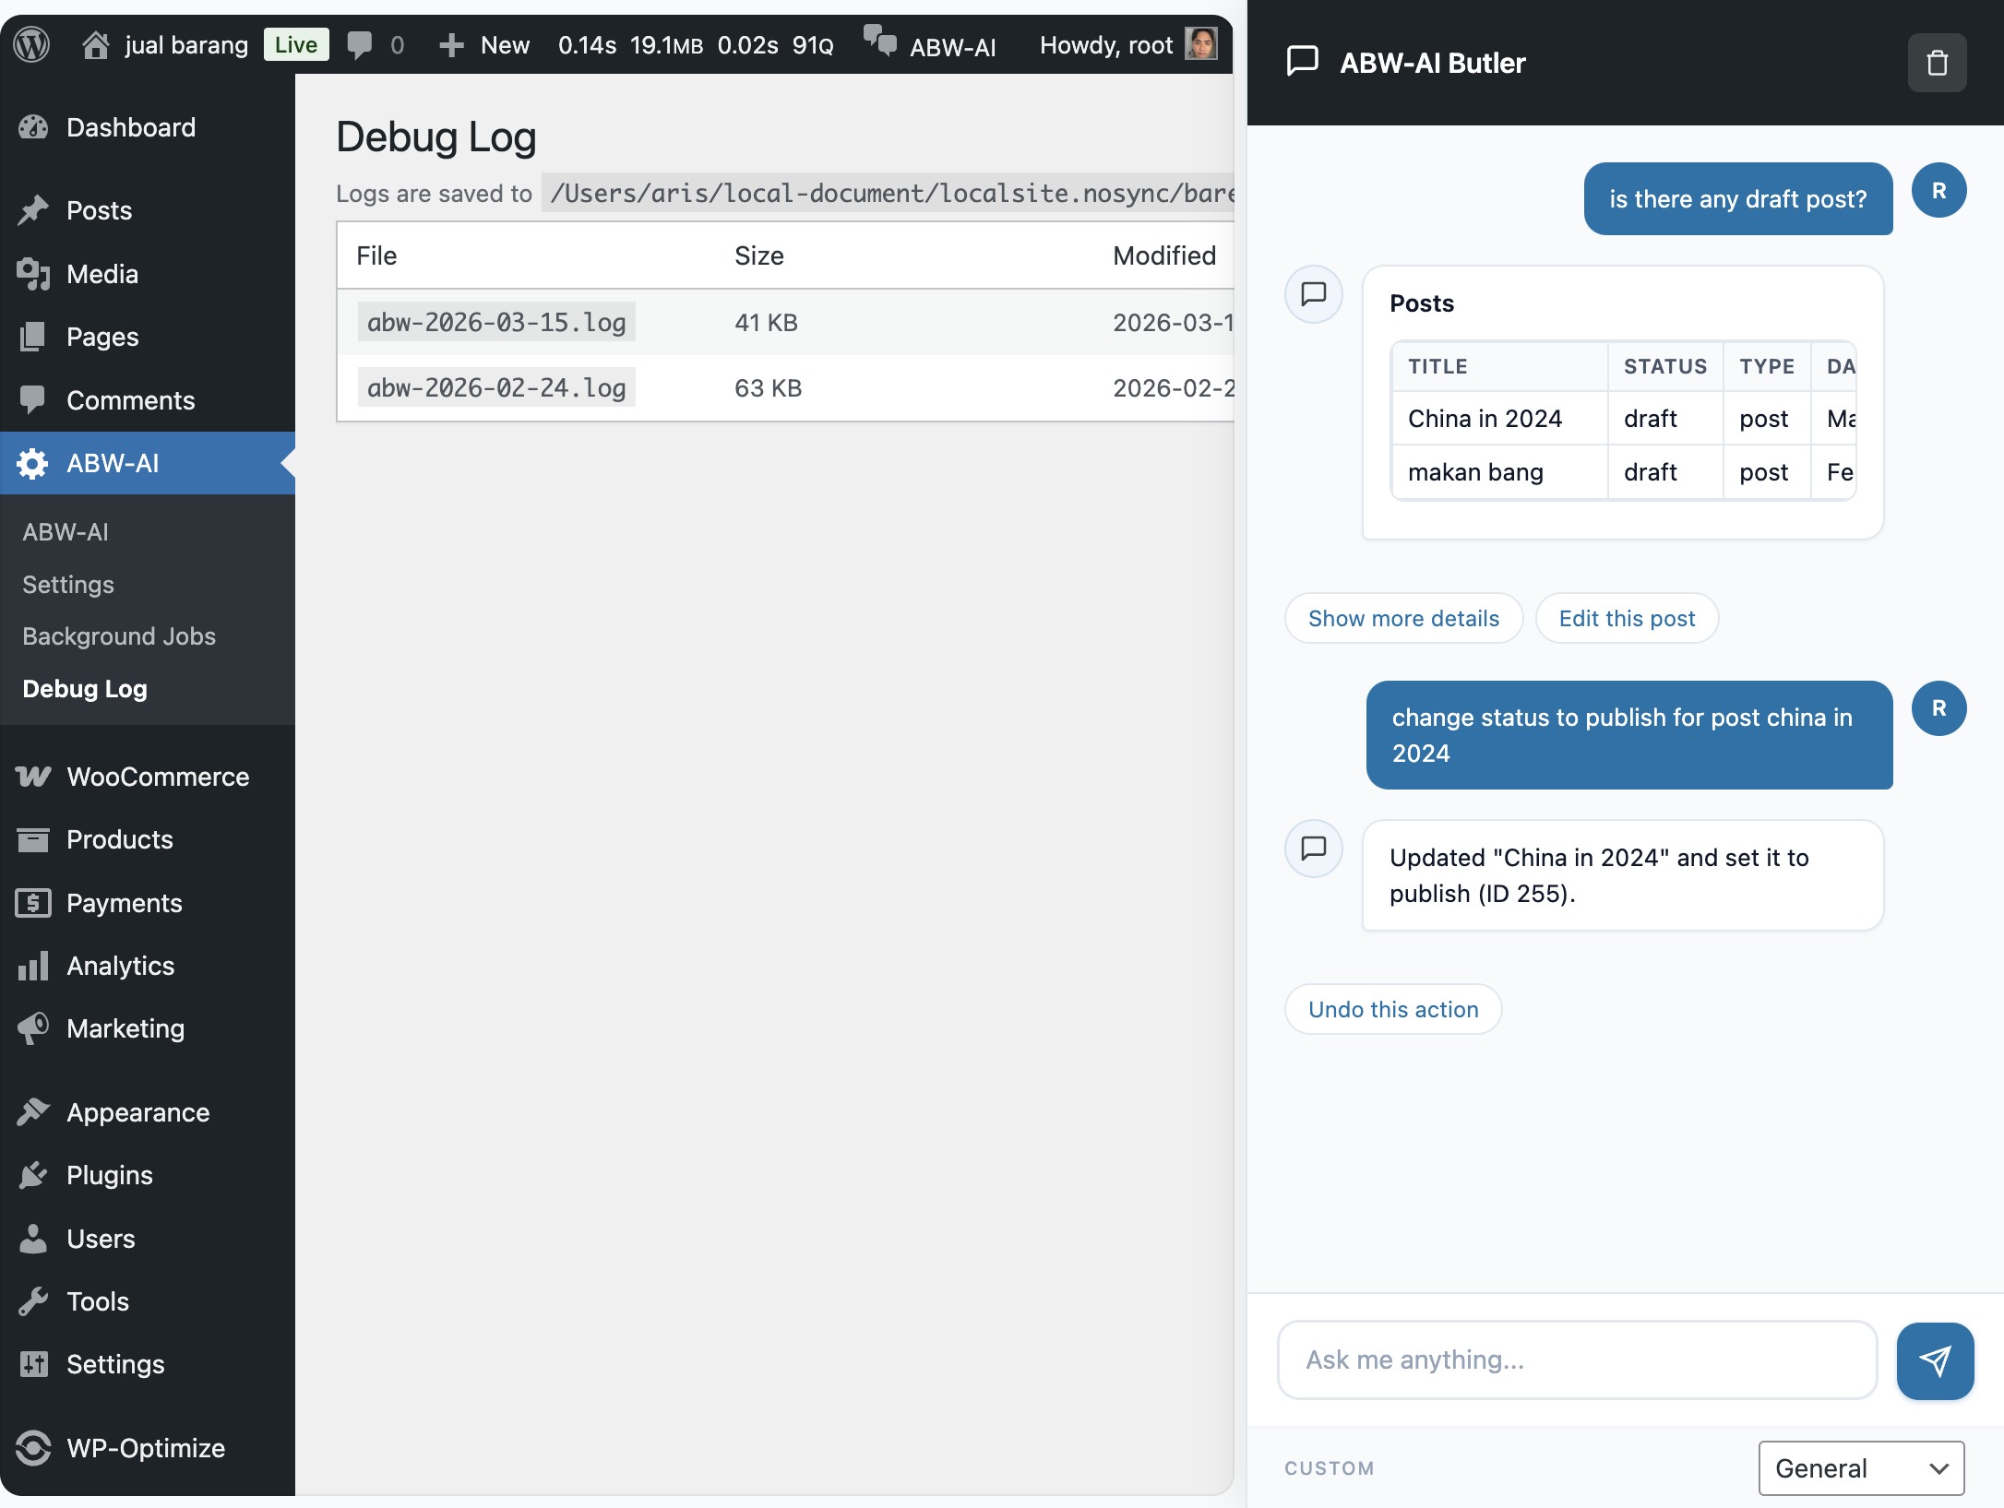
Task: Click the Media icon in sidebar
Action: 33,274
